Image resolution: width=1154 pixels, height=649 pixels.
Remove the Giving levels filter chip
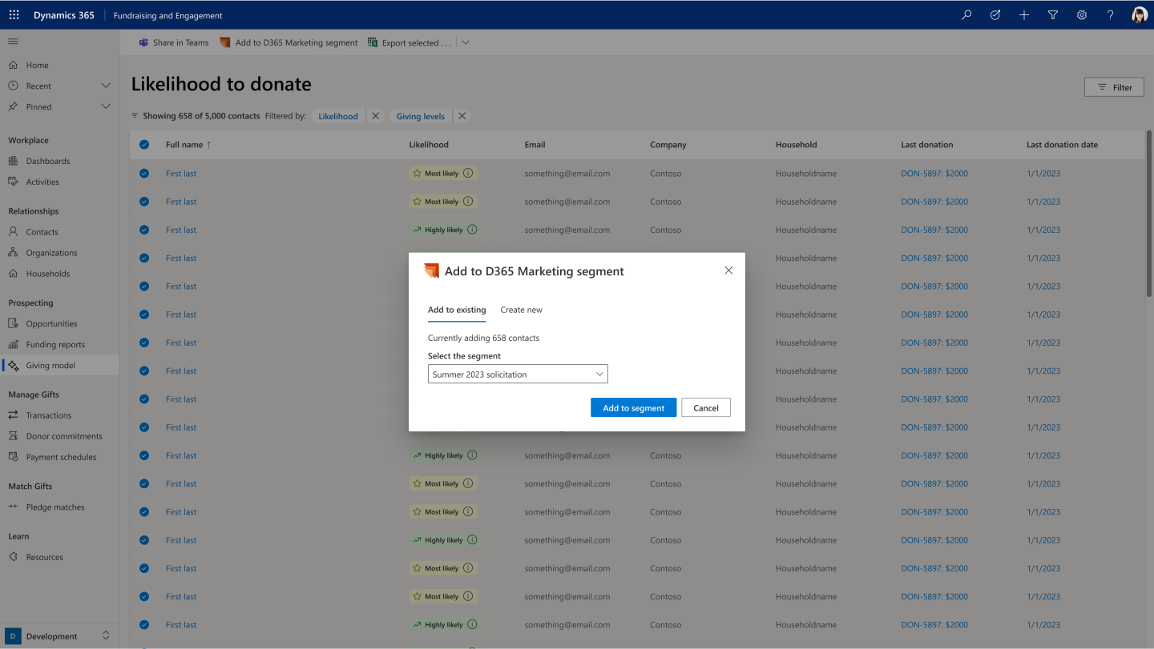click(462, 115)
